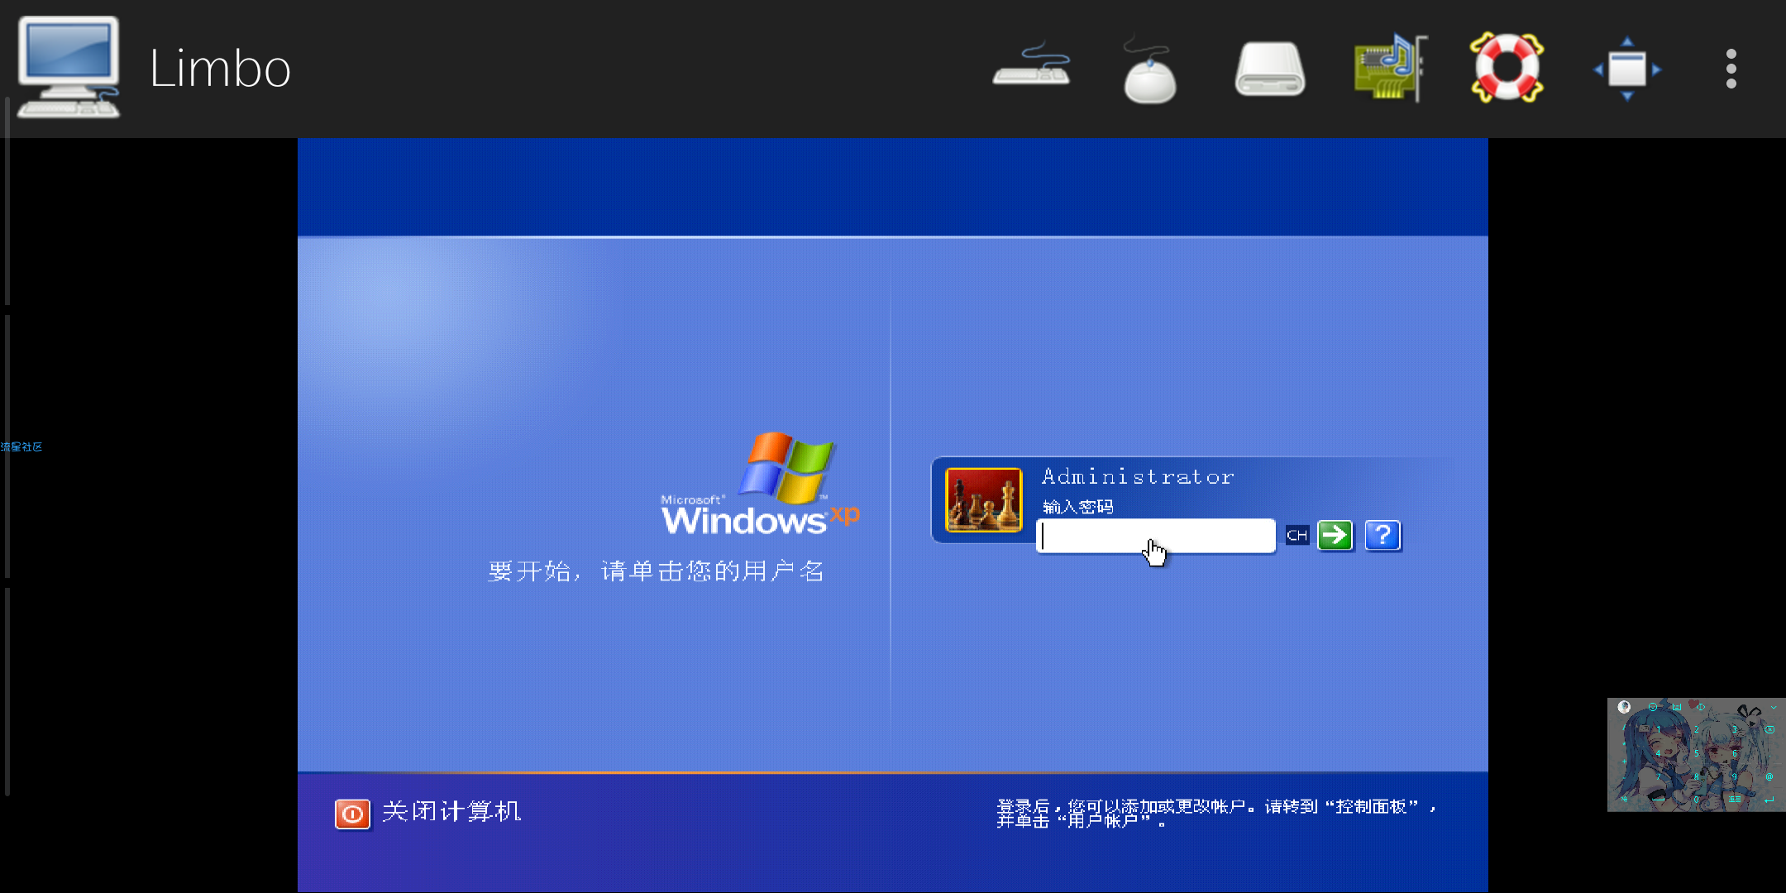Screen dimensions: 1786x893
Task: Tap the Limbo computer app icon
Action: point(69,68)
